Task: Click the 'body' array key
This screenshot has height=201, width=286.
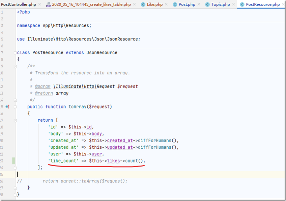Action: click(55, 134)
